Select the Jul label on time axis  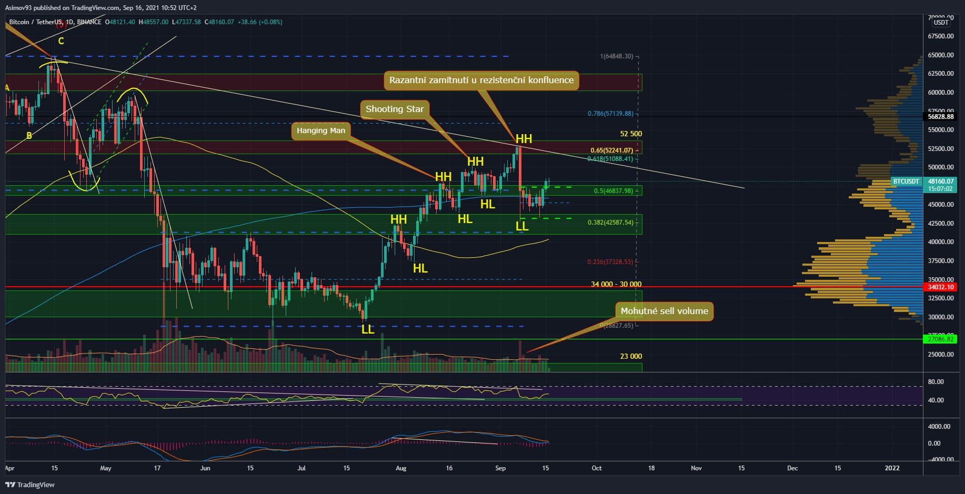(301, 468)
